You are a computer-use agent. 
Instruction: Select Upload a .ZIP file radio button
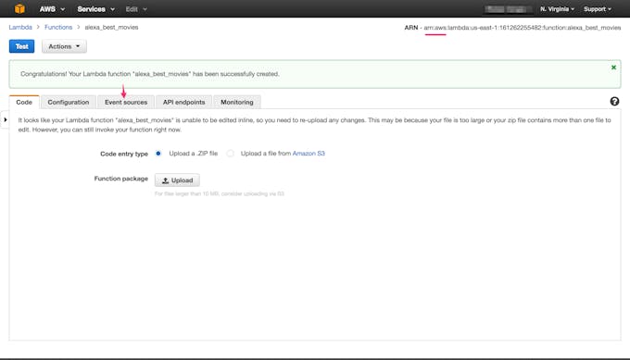pos(158,154)
